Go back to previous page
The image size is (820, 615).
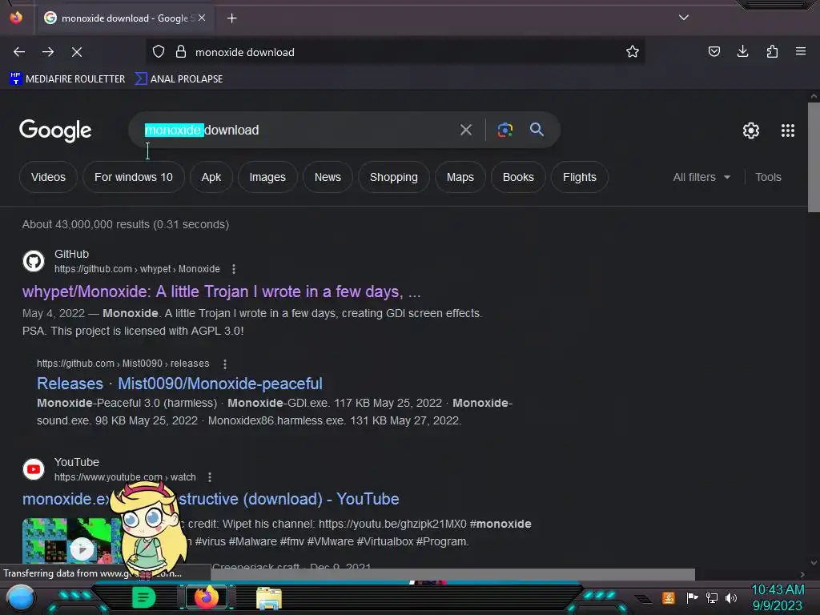[19, 52]
